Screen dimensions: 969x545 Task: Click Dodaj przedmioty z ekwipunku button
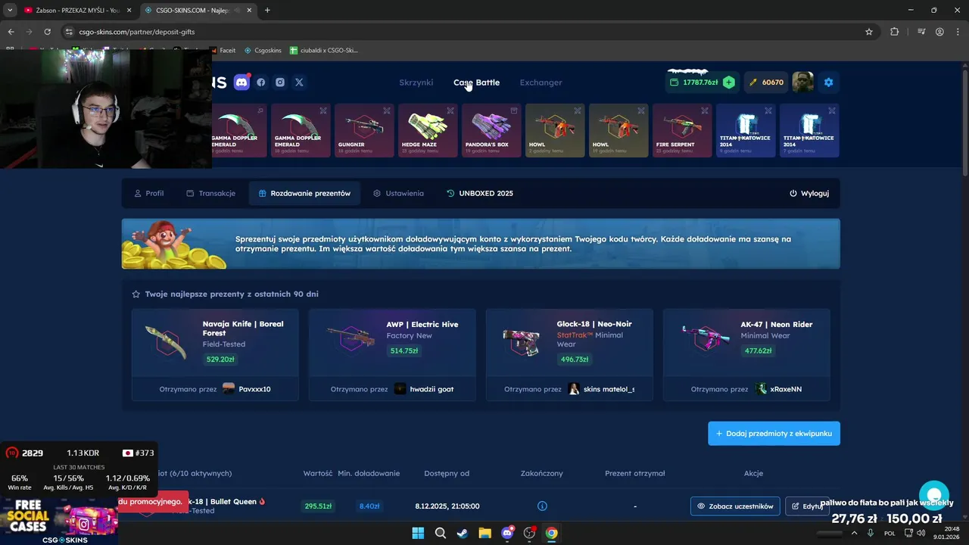tap(774, 434)
